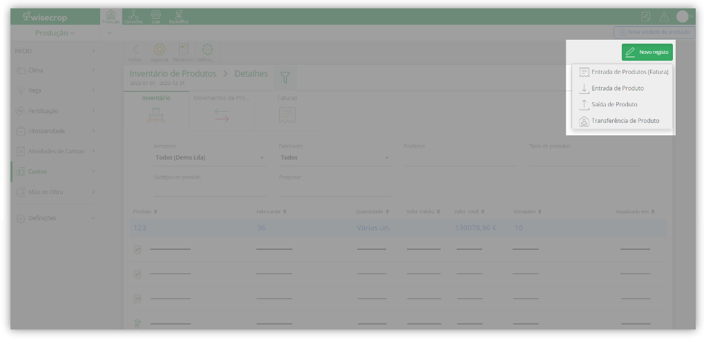This screenshot has width=704, height=339.
Task: Click Nova unidade de produção button
Action: click(655, 32)
